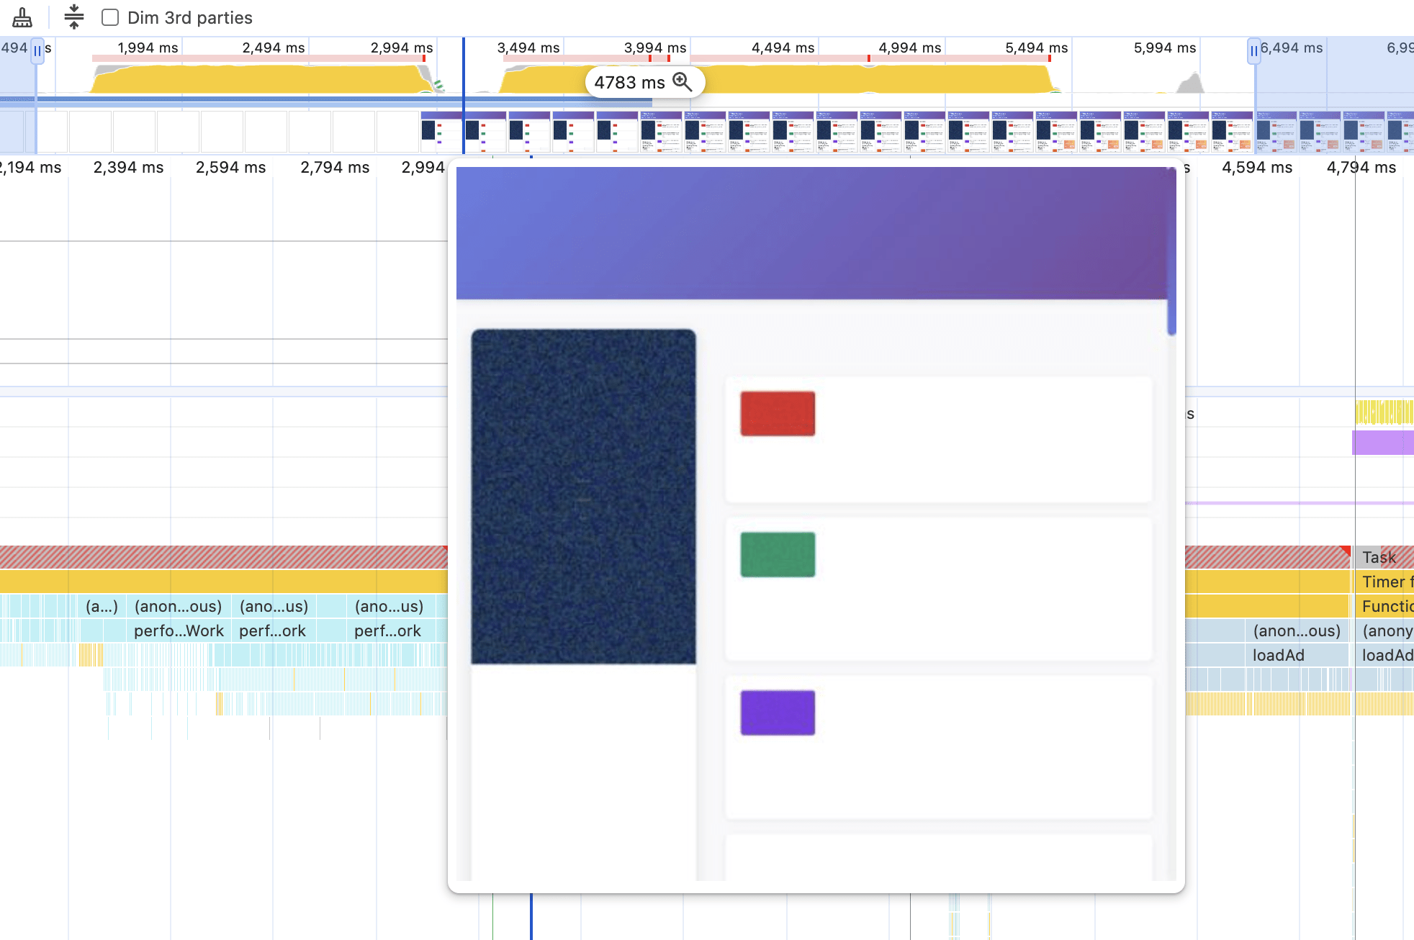Click the 1,994 ms overview ruler mark
This screenshot has height=940, width=1414.
tap(148, 48)
